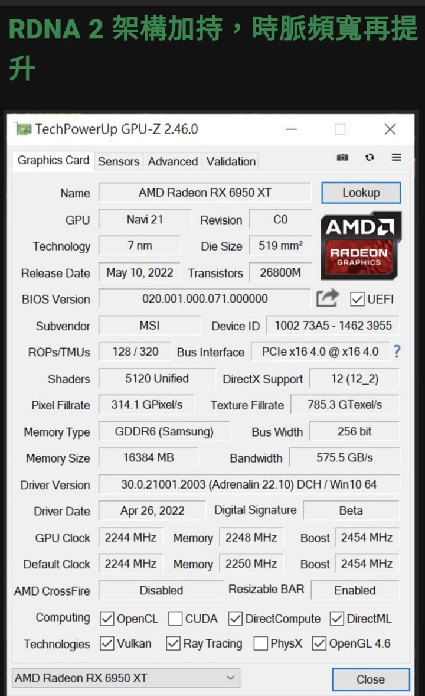This screenshot has width=425, height=696.
Task: Click the BIOS Version field 020.001.000.071.000000
Action: pyautogui.click(x=204, y=298)
